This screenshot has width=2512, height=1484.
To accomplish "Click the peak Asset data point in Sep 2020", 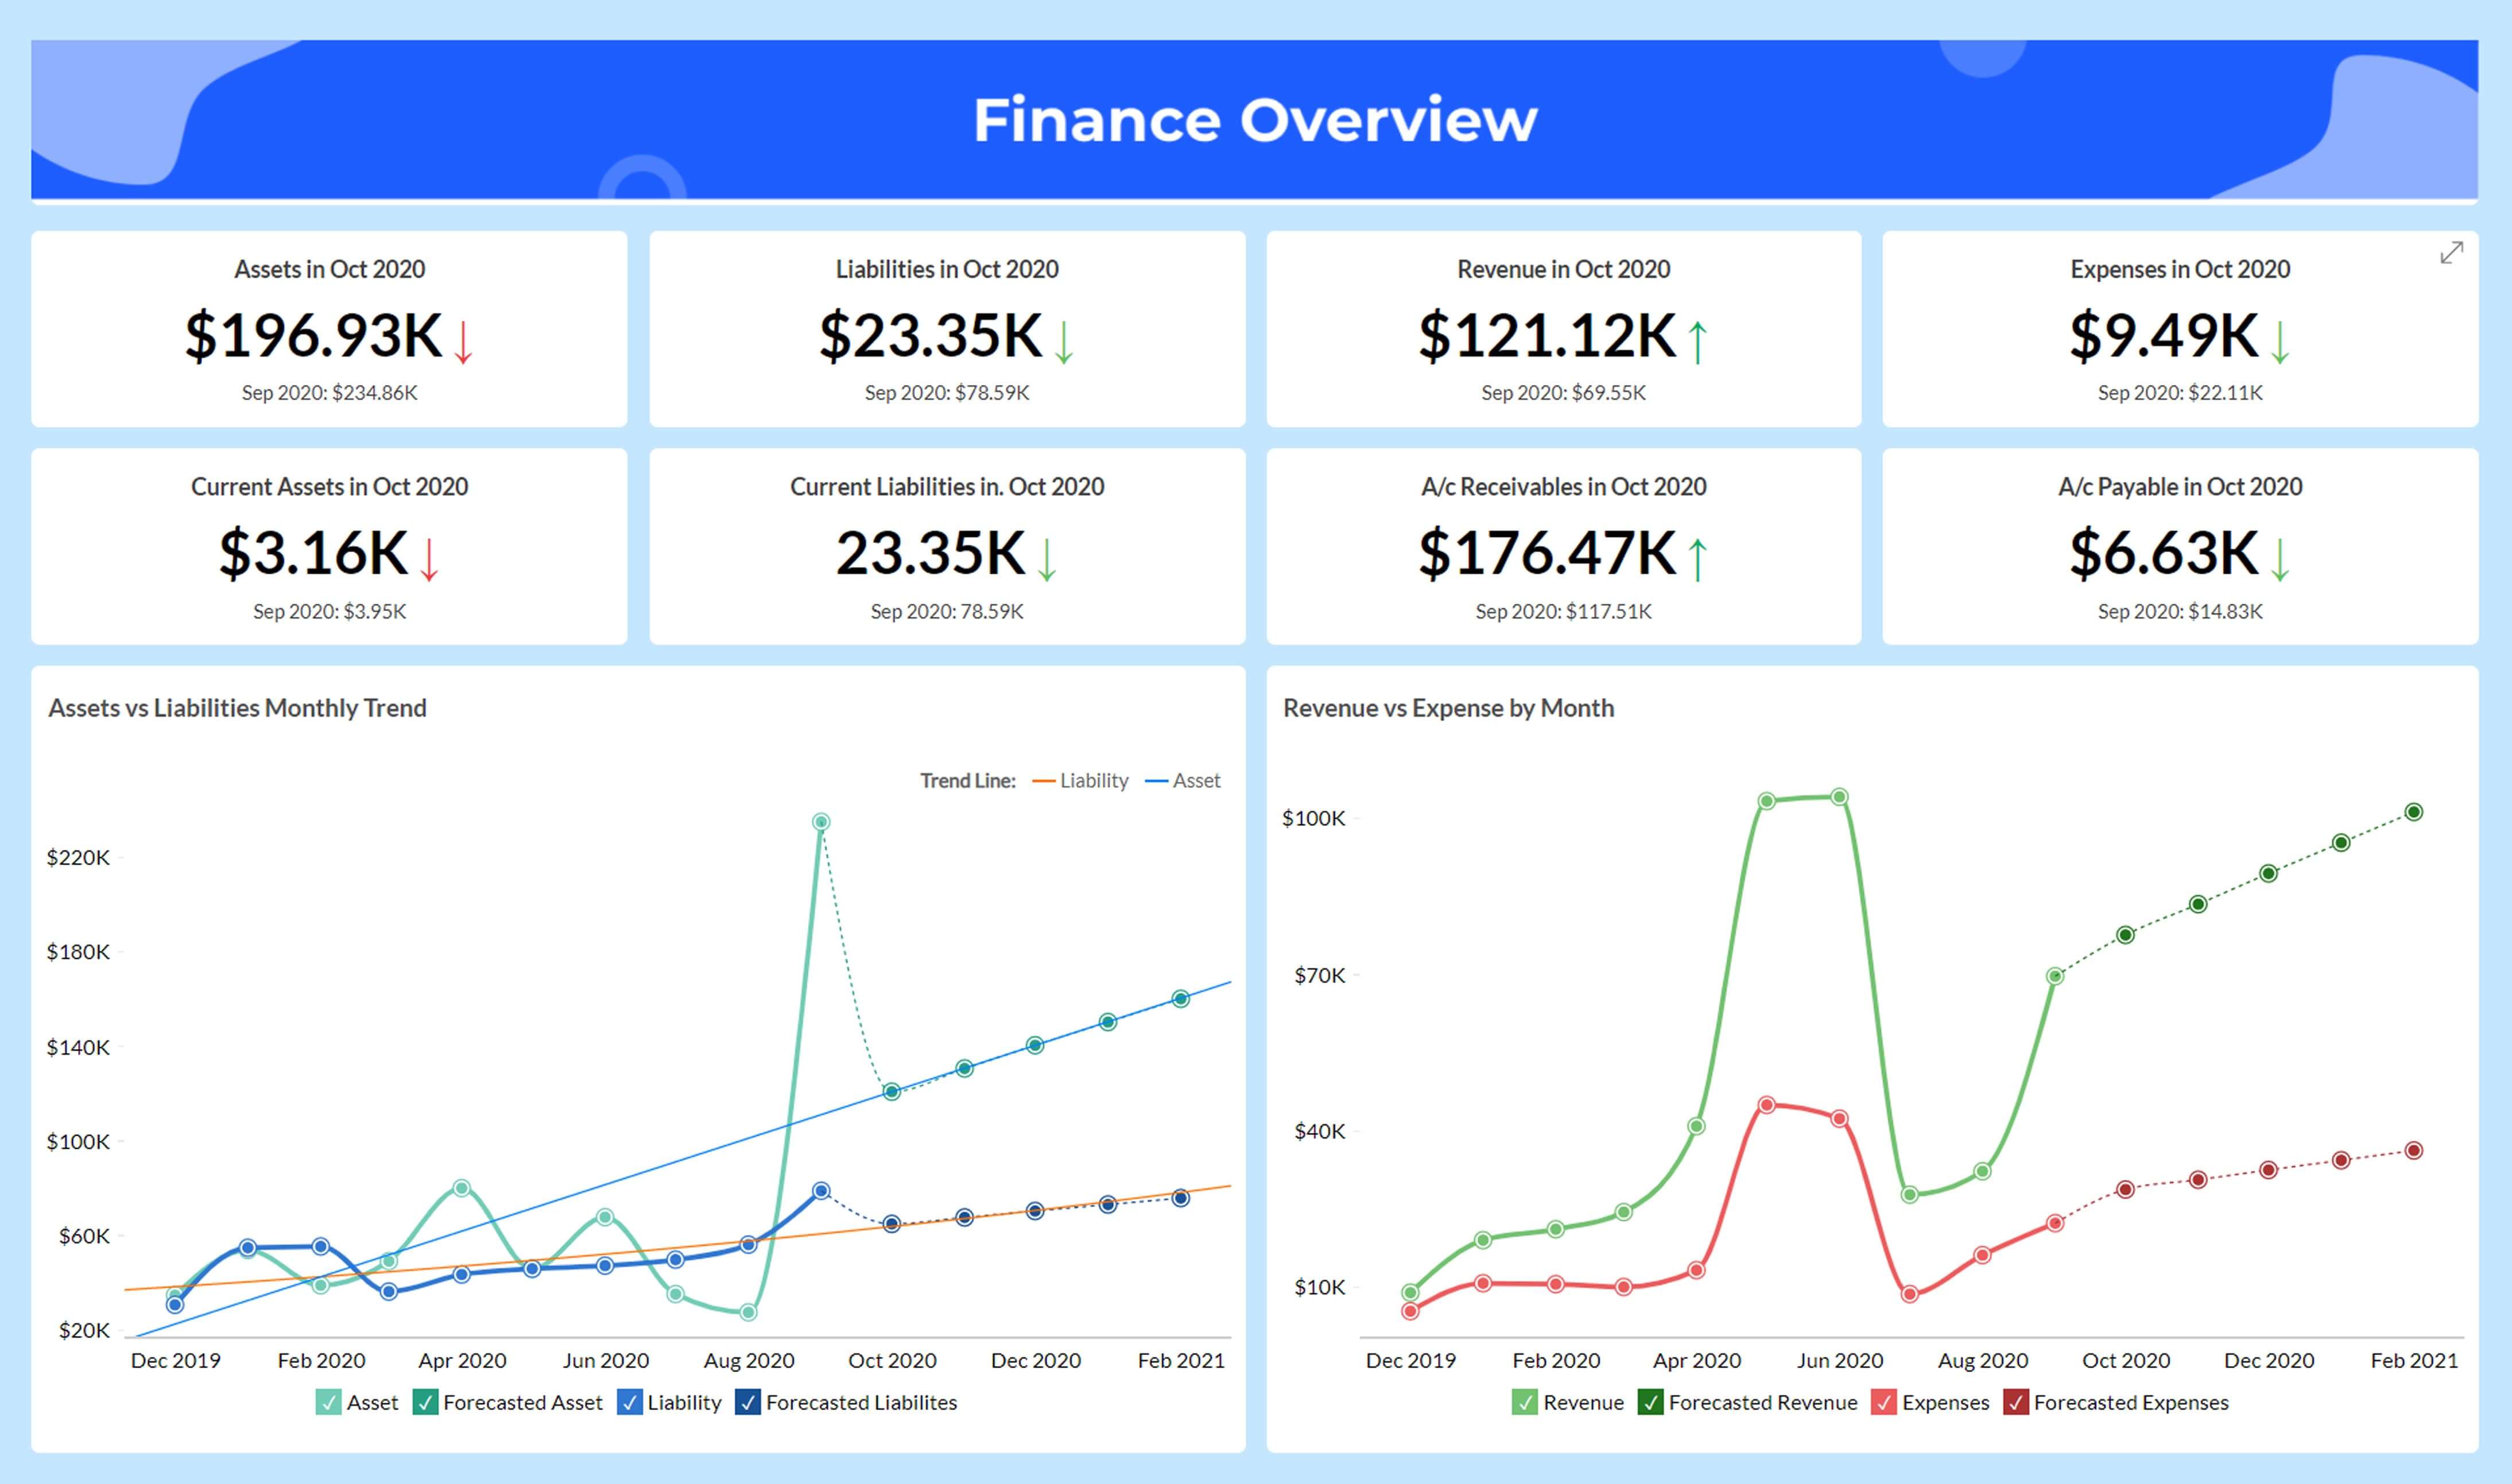I will click(820, 822).
